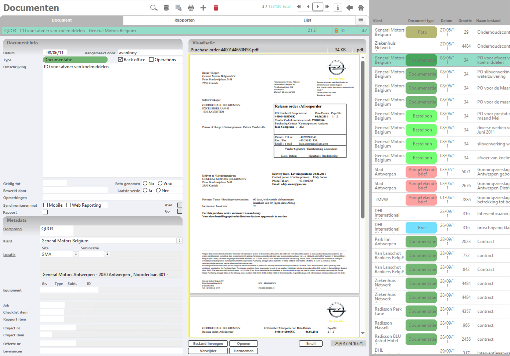Print the current document

click(191, 8)
